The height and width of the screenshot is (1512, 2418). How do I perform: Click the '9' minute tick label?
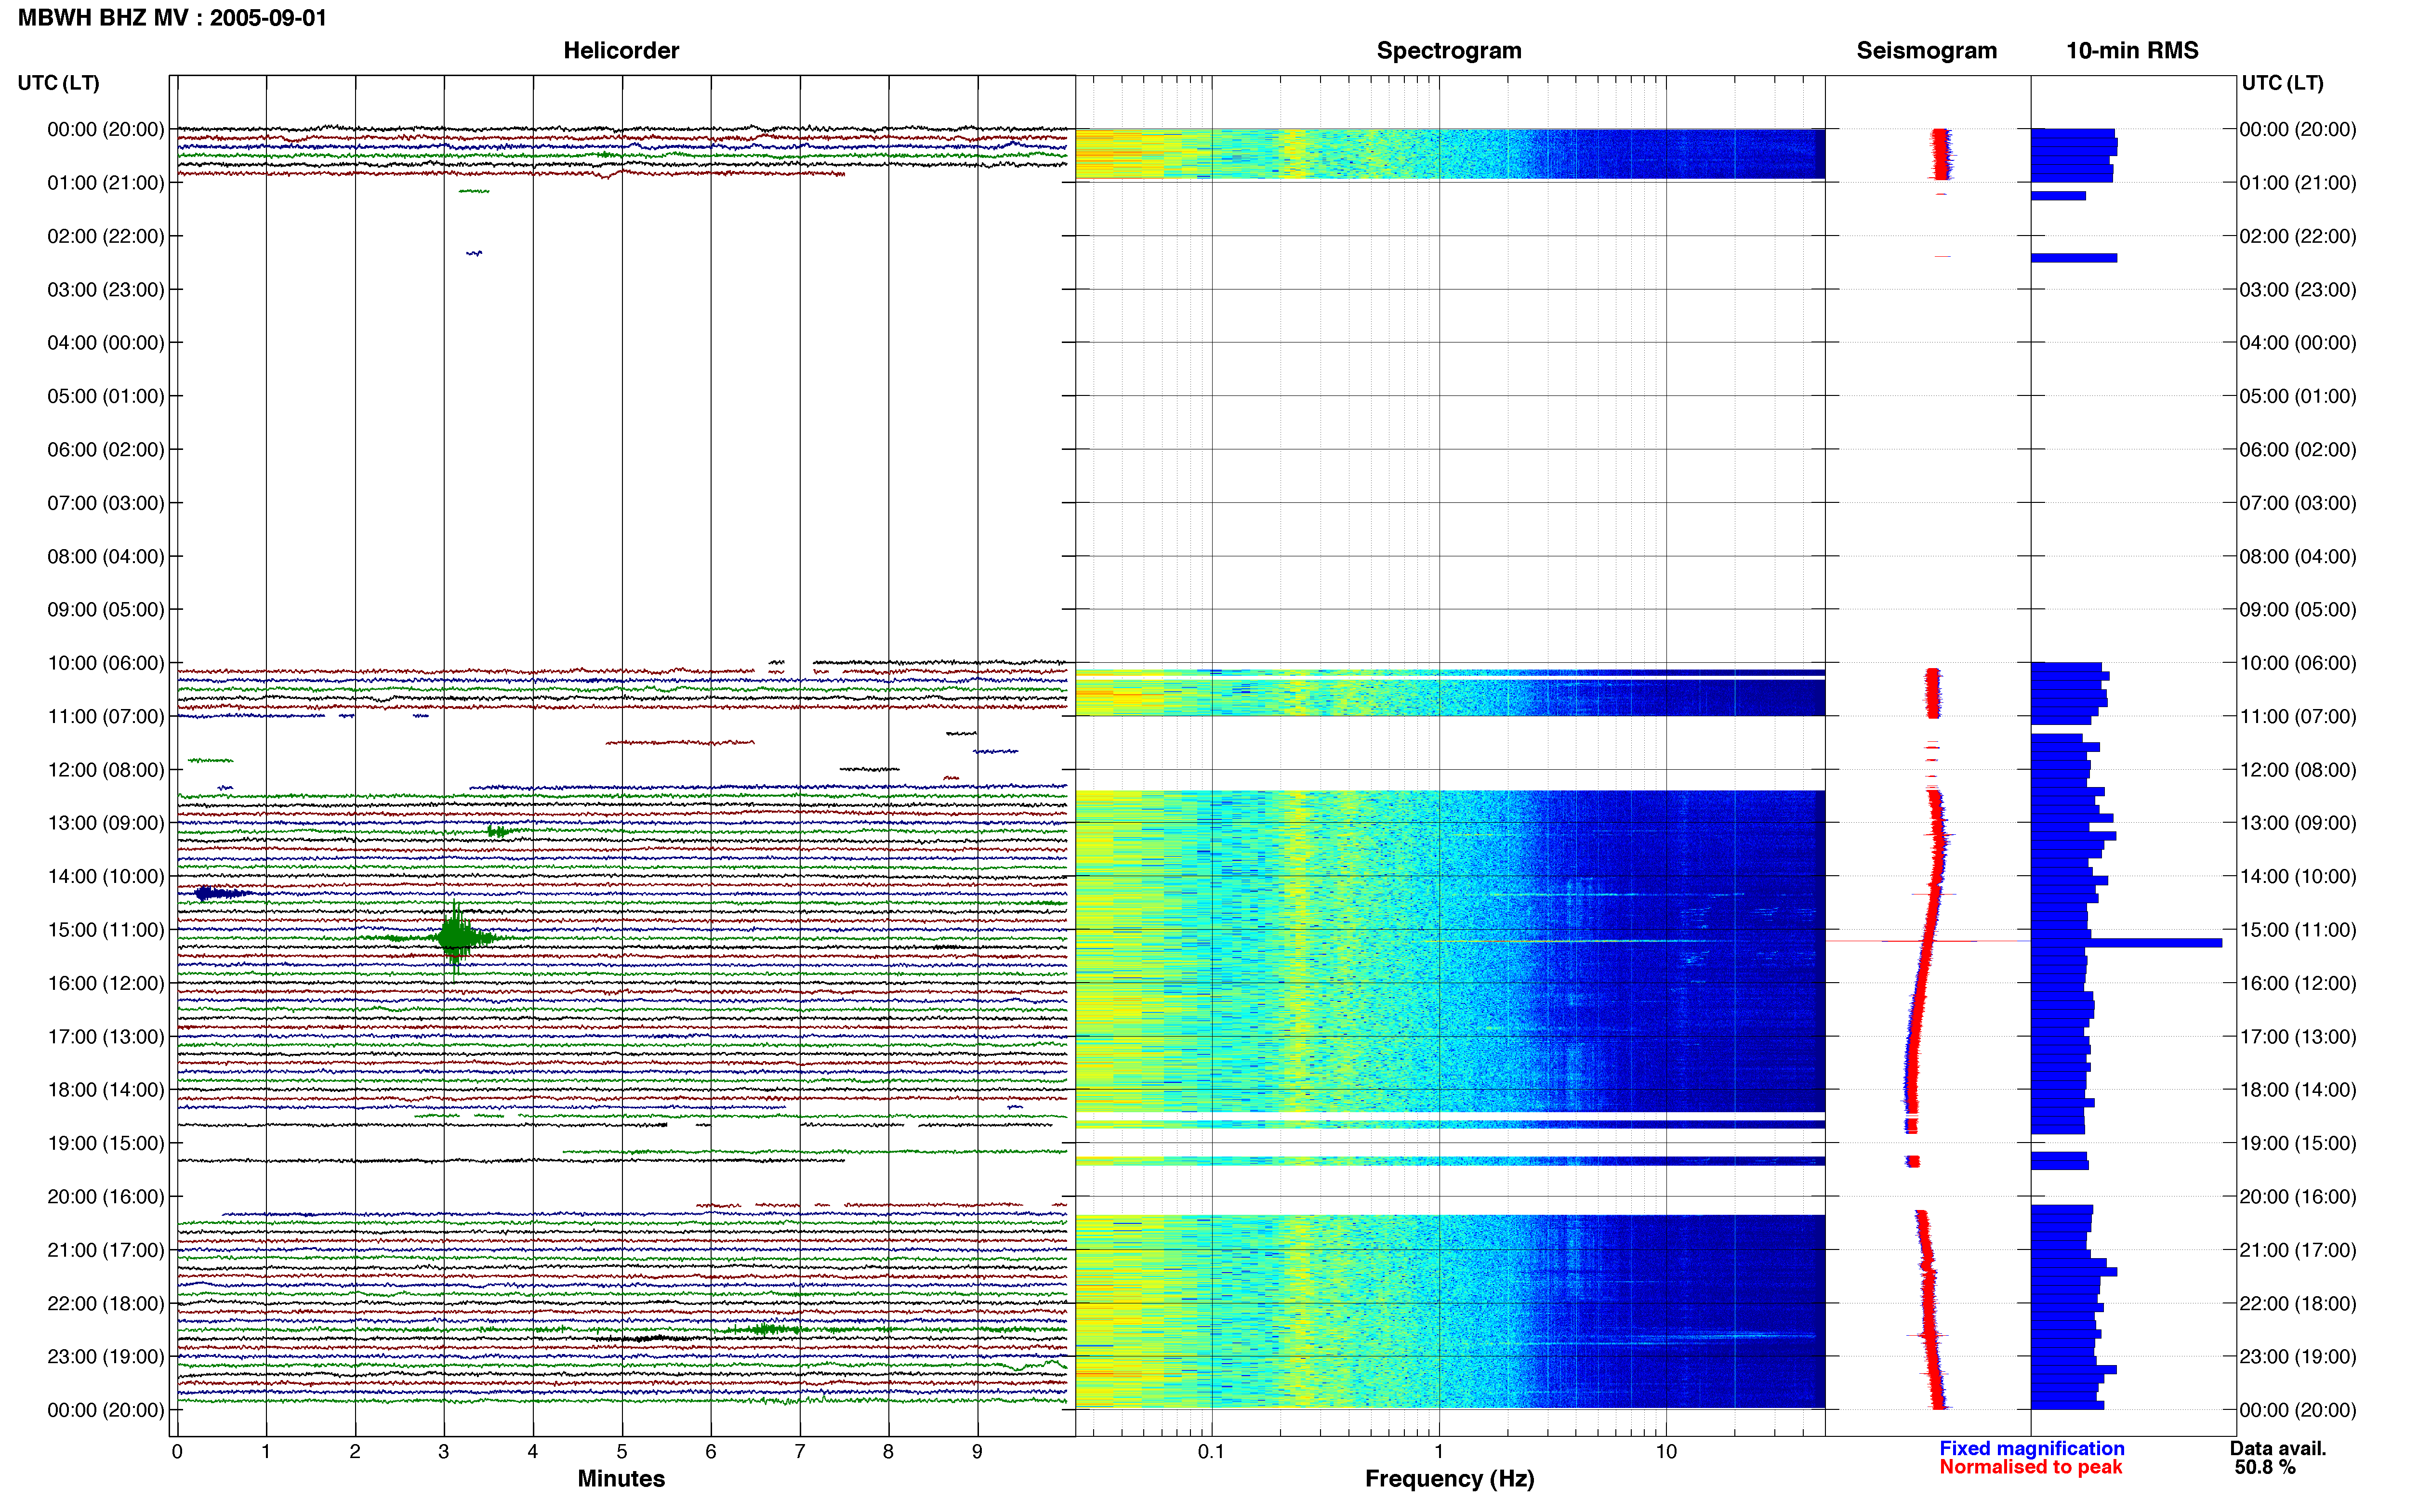[978, 1451]
